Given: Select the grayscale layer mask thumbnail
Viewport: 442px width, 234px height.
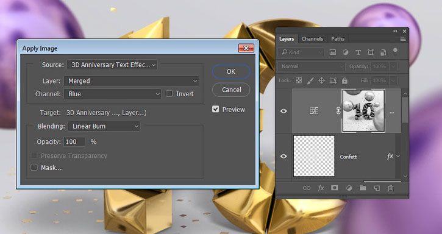Looking at the screenshot, I should coord(363,111).
